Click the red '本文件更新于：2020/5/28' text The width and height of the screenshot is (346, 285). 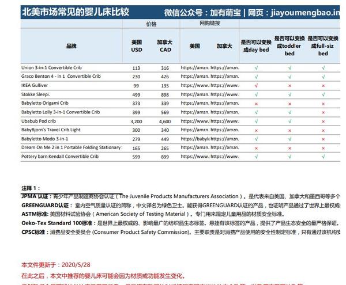point(56,265)
